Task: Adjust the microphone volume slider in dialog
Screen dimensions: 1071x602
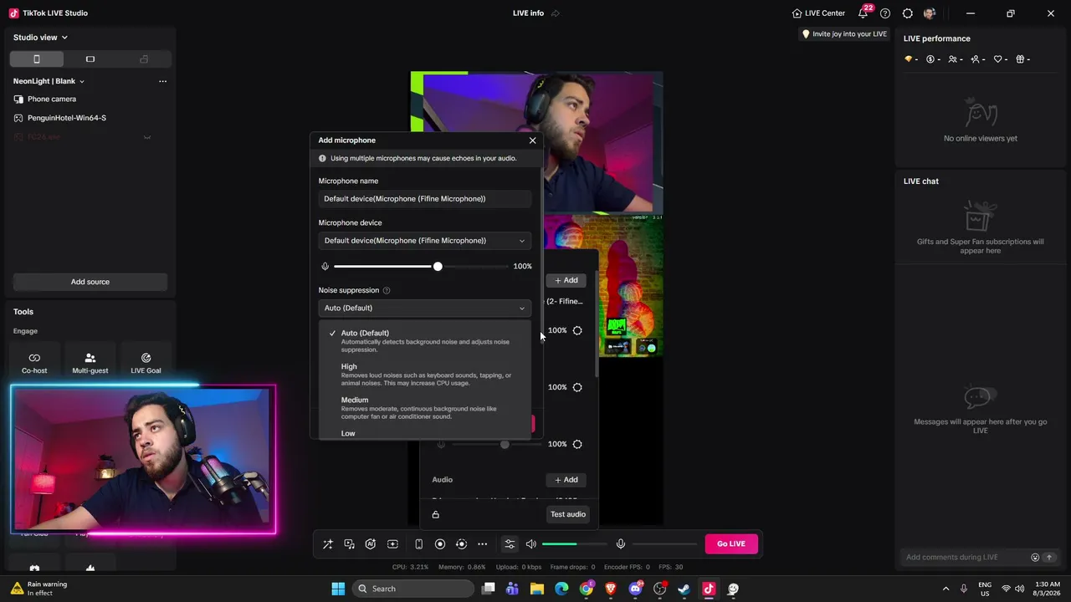Action: pyautogui.click(x=421, y=267)
